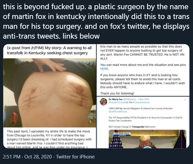Open the Twitter for iPhone source link
Screen dimensions: 193x164
click(75, 157)
